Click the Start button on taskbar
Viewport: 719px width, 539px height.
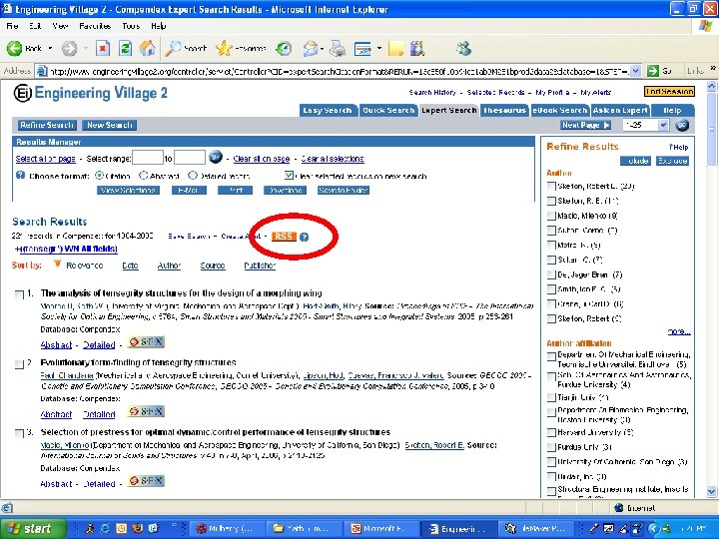[x=32, y=528]
